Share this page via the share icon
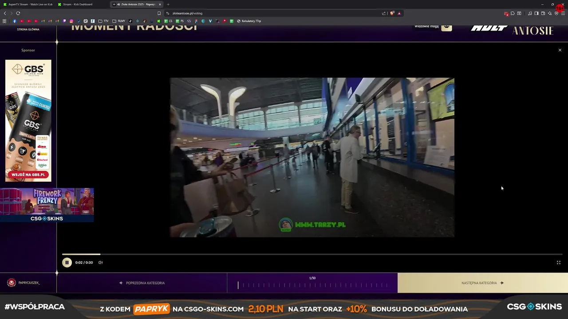The height and width of the screenshot is (319, 568). (x=384, y=13)
